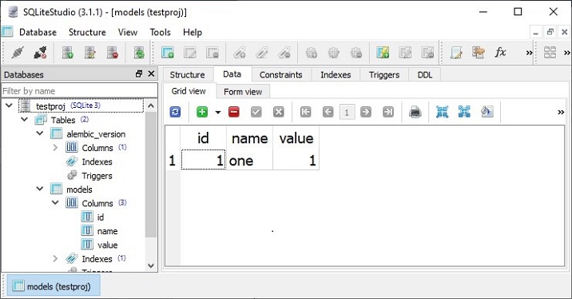Switch to the Constraints tab
The height and width of the screenshot is (299, 572).
(281, 74)
